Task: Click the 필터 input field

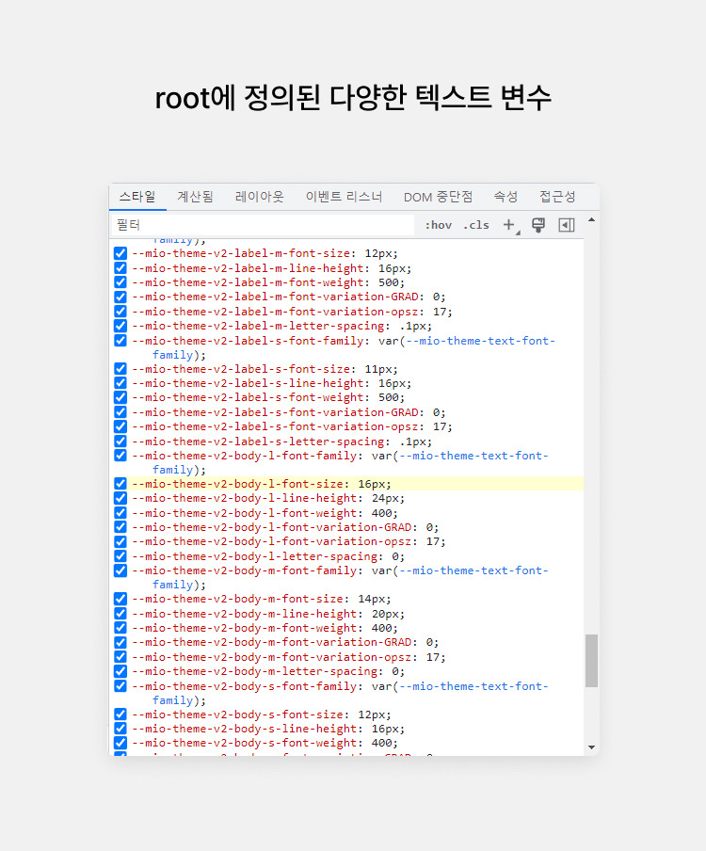Action: pyautogui.click(x=263, y=225)
